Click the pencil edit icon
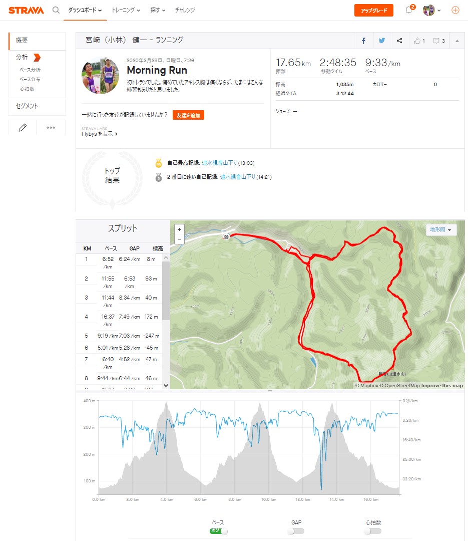 (23, 127)
